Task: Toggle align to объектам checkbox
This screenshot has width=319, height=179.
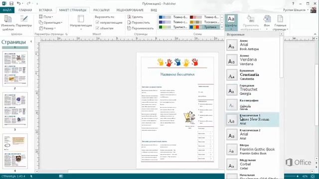Action: (97, 28)
